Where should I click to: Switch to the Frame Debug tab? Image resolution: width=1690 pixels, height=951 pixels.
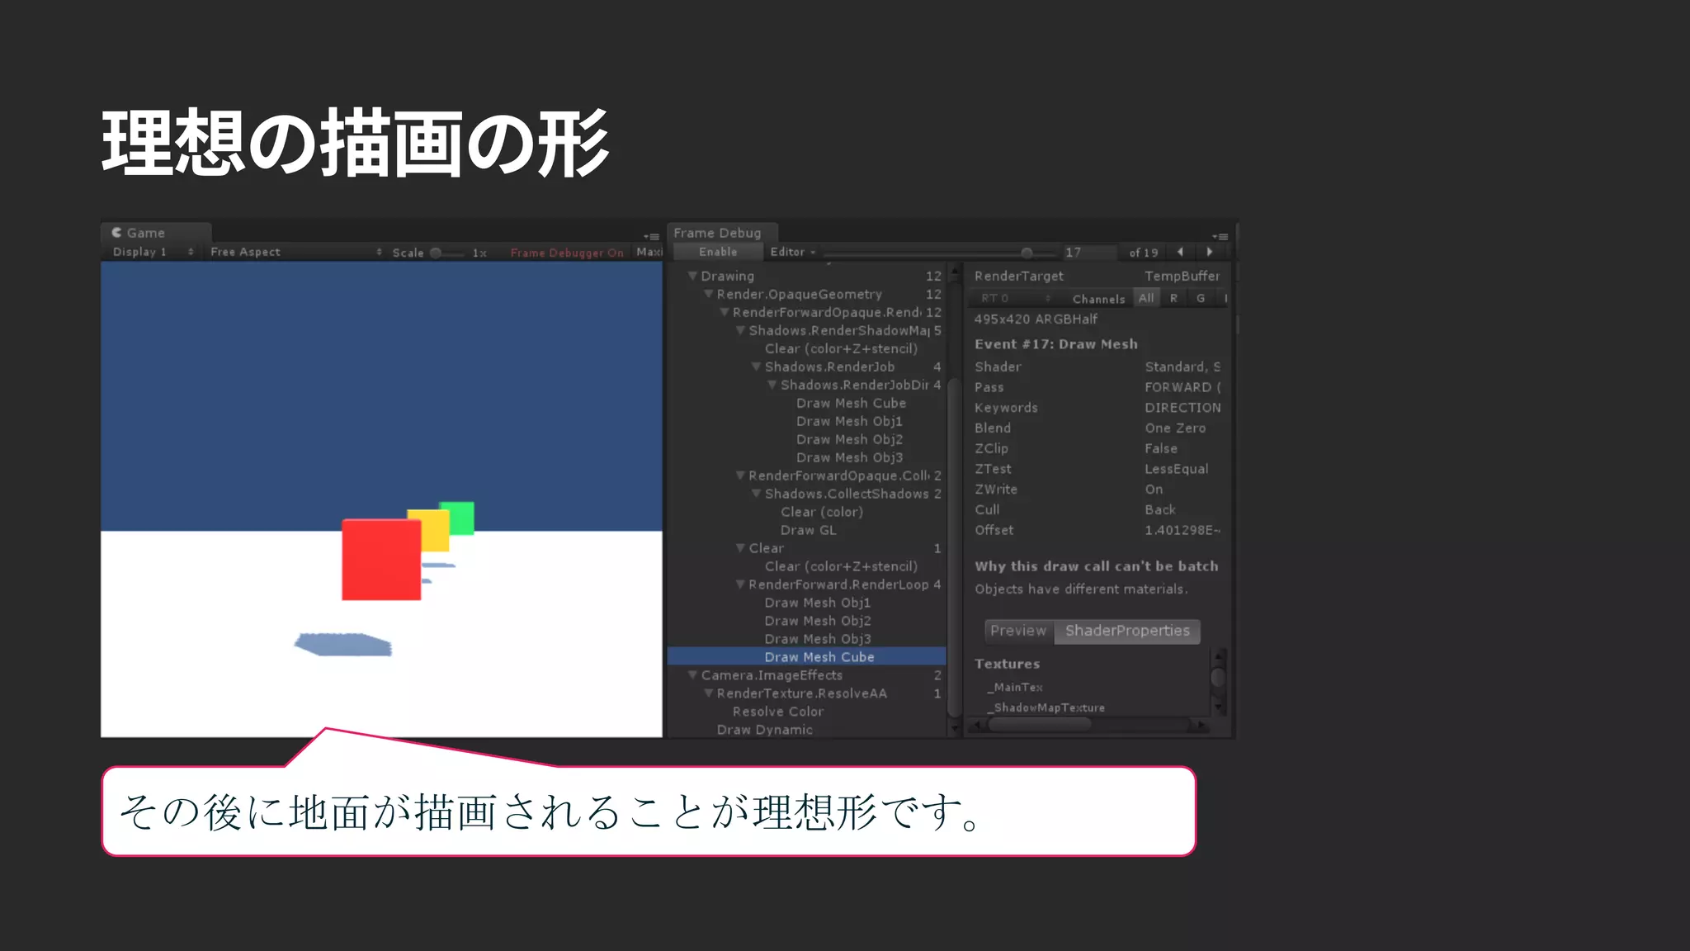click(x=722, y=233)
